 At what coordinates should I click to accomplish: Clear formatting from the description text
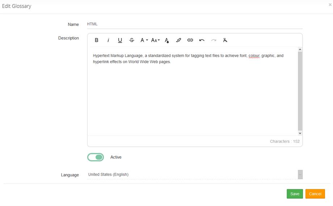[225, 40]
